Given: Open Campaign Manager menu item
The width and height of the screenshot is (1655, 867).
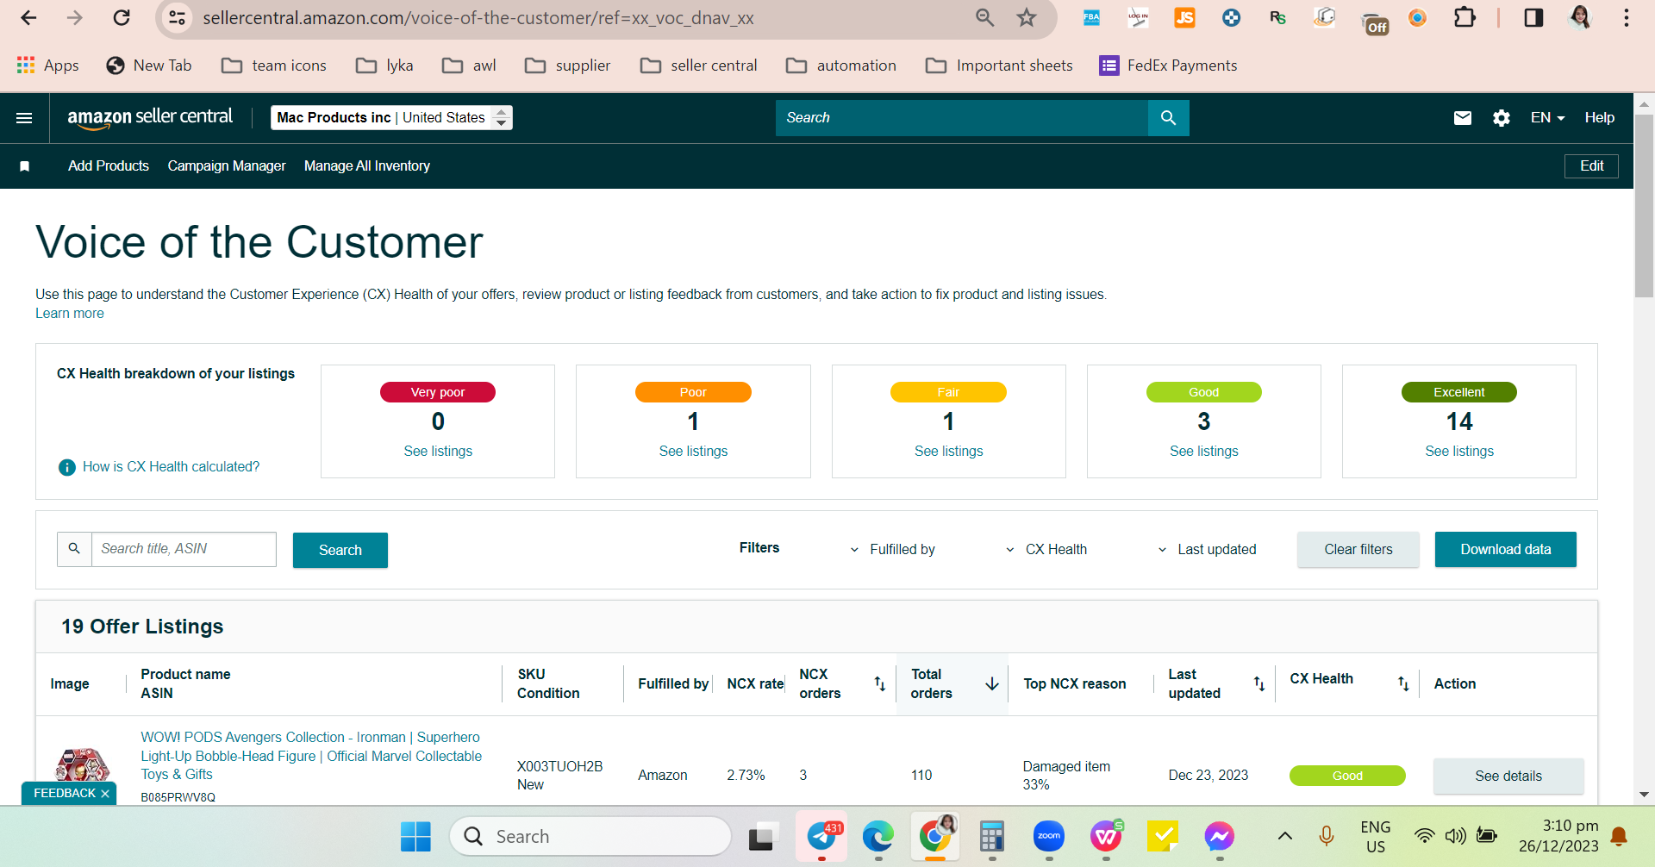Looking at the screenshot, I should [227, 166].
